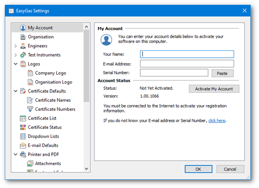Click the Printer and PDF printer icon
The width and height of the screenshot is (259, 188).
[23, 155]
